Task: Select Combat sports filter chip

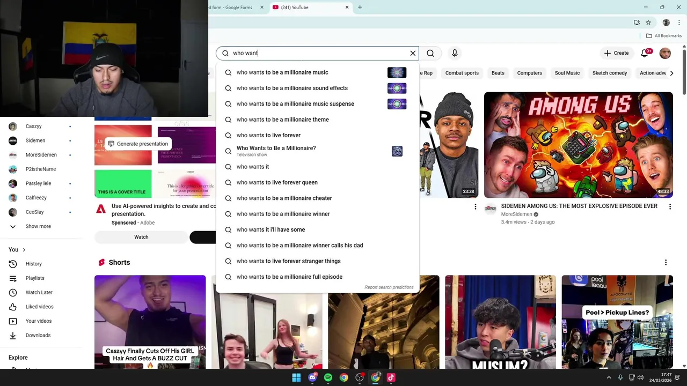Action: pos(462,73)
